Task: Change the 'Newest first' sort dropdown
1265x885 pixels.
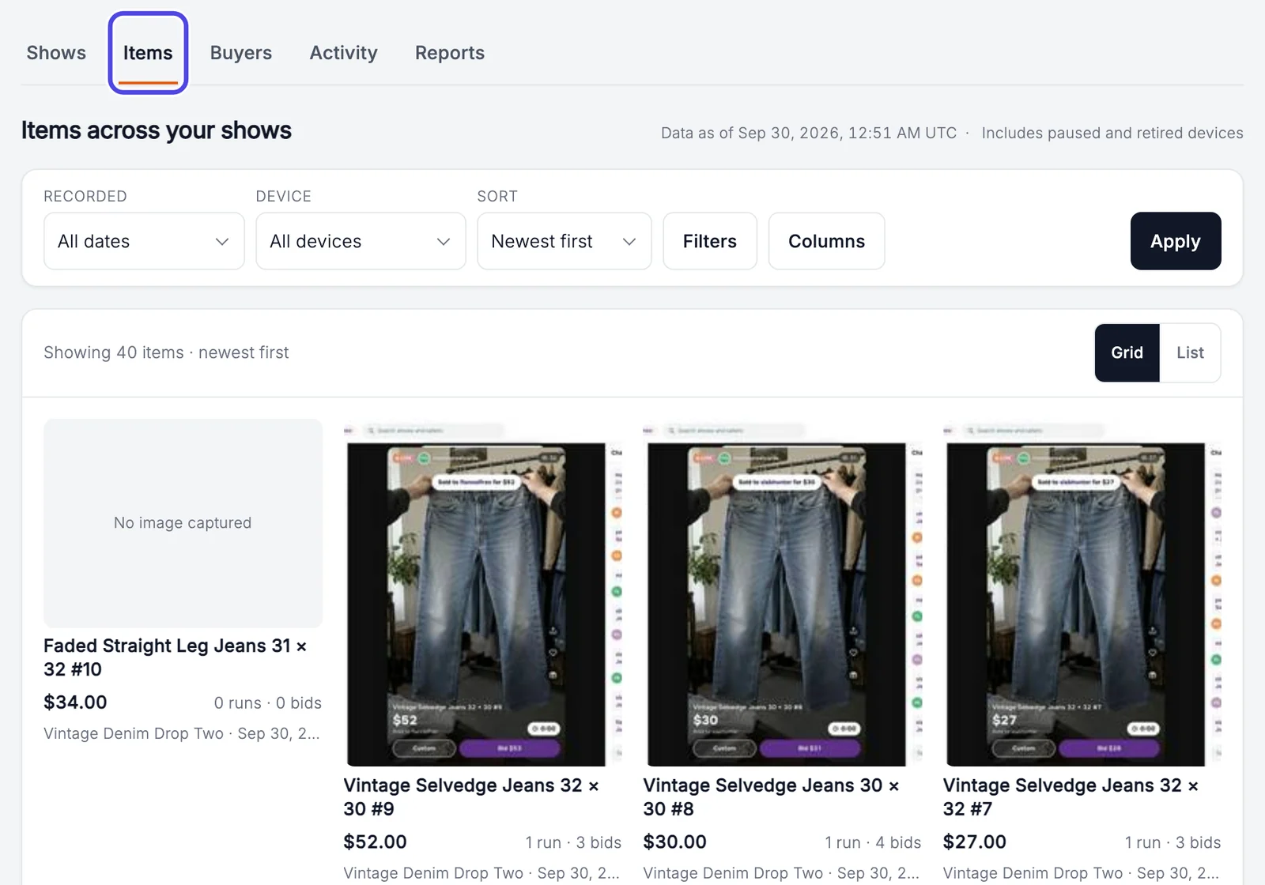Action: pos(565,241)
